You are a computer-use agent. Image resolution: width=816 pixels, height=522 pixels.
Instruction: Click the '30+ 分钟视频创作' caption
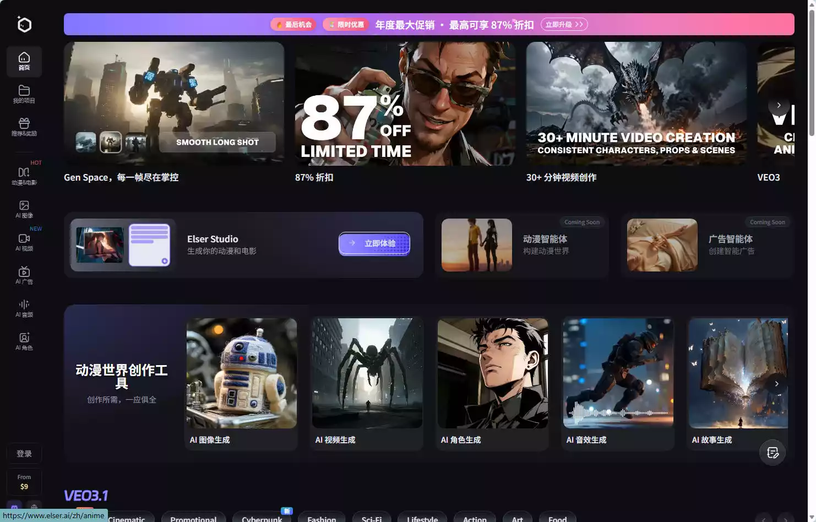(x=561, y=177)
